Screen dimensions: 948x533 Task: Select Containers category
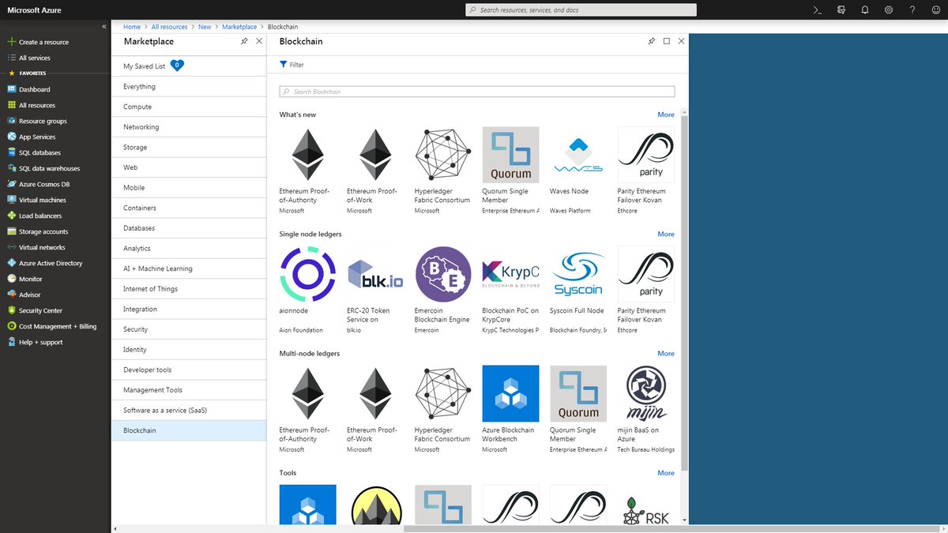(x=190, y=208)
